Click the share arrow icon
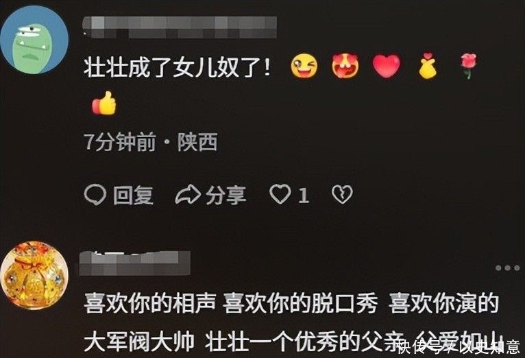 click(188, 195)
